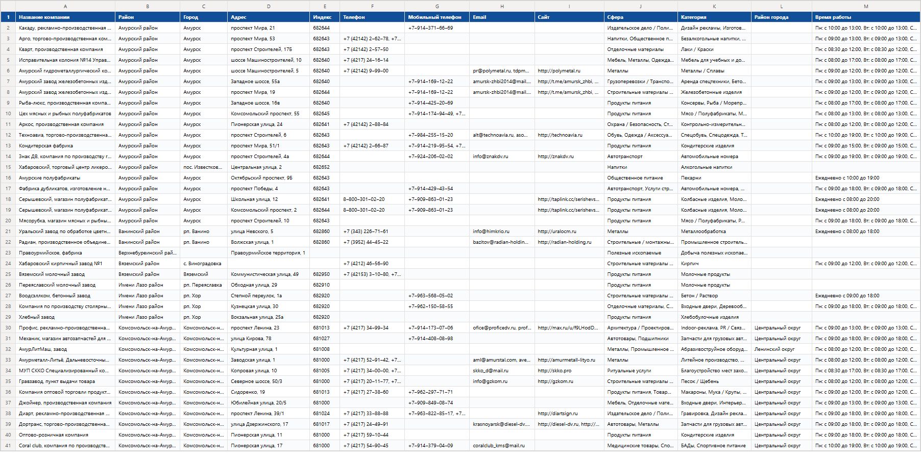The width and height of the screenshot is (921, 460).
Task: Select cell 'Воодсллком, бетонный завод'
Action: point(65,296)
